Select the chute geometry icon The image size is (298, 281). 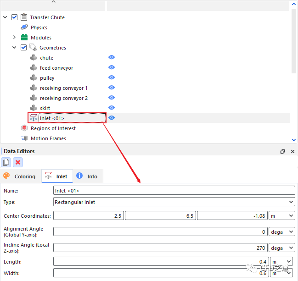pos(34,58)
